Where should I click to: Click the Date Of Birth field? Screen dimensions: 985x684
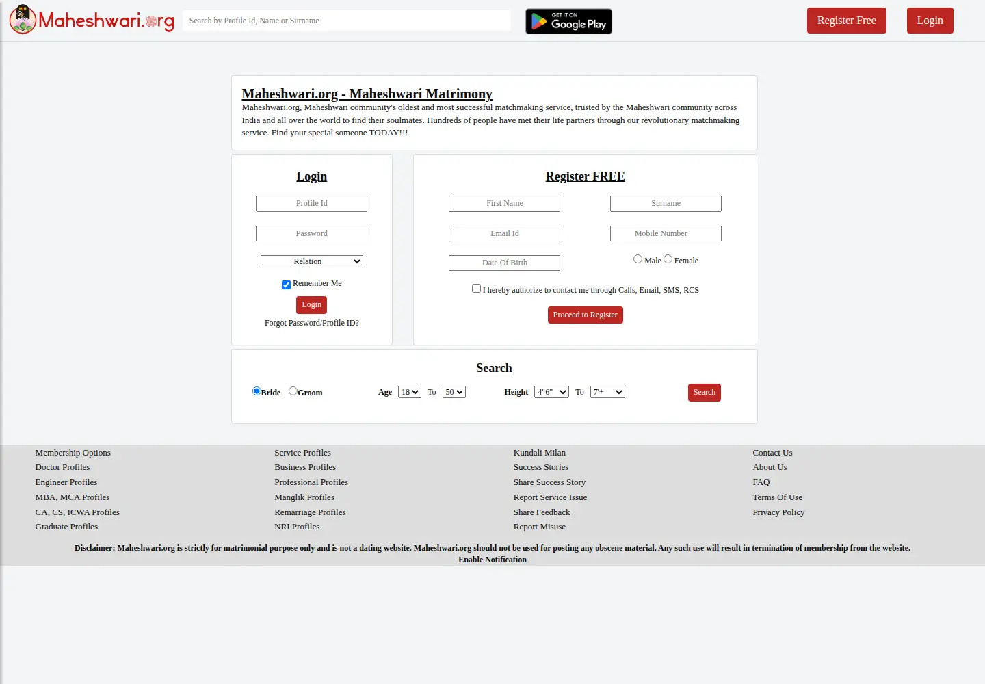505,263
